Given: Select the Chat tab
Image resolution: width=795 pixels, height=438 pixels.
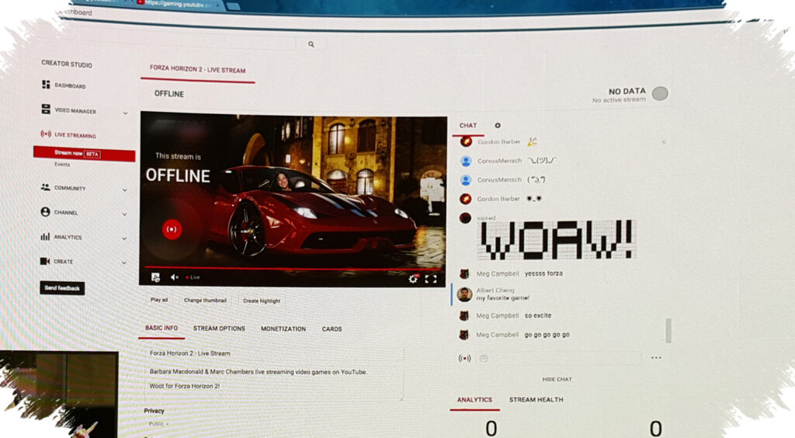Looking at the screenshot, I should tap(468, 125).
